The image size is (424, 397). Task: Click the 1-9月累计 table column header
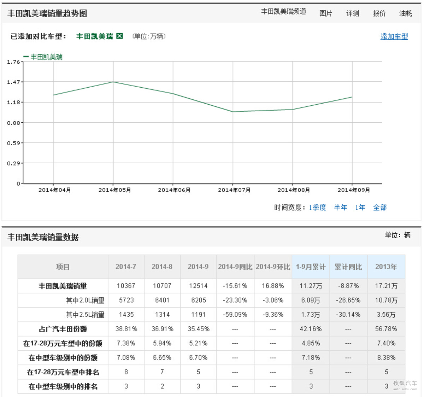tap(311, 267)
